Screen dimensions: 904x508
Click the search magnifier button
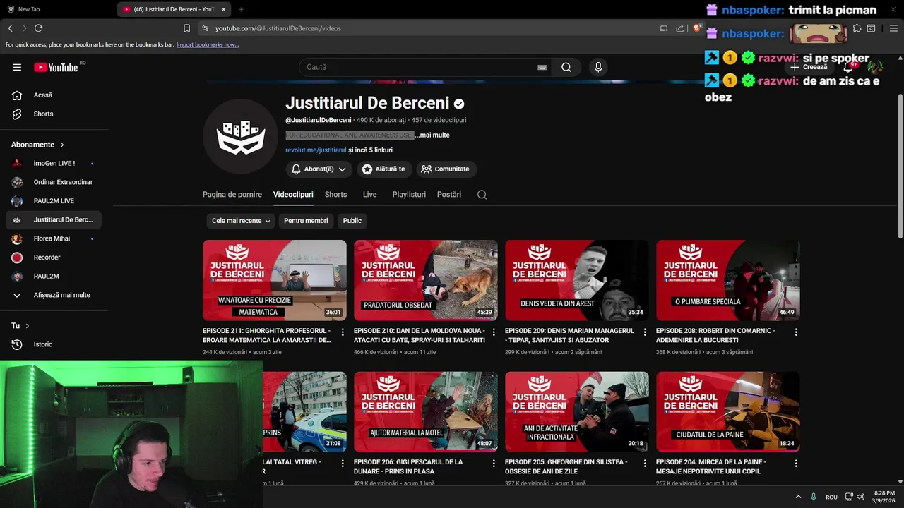566,67
